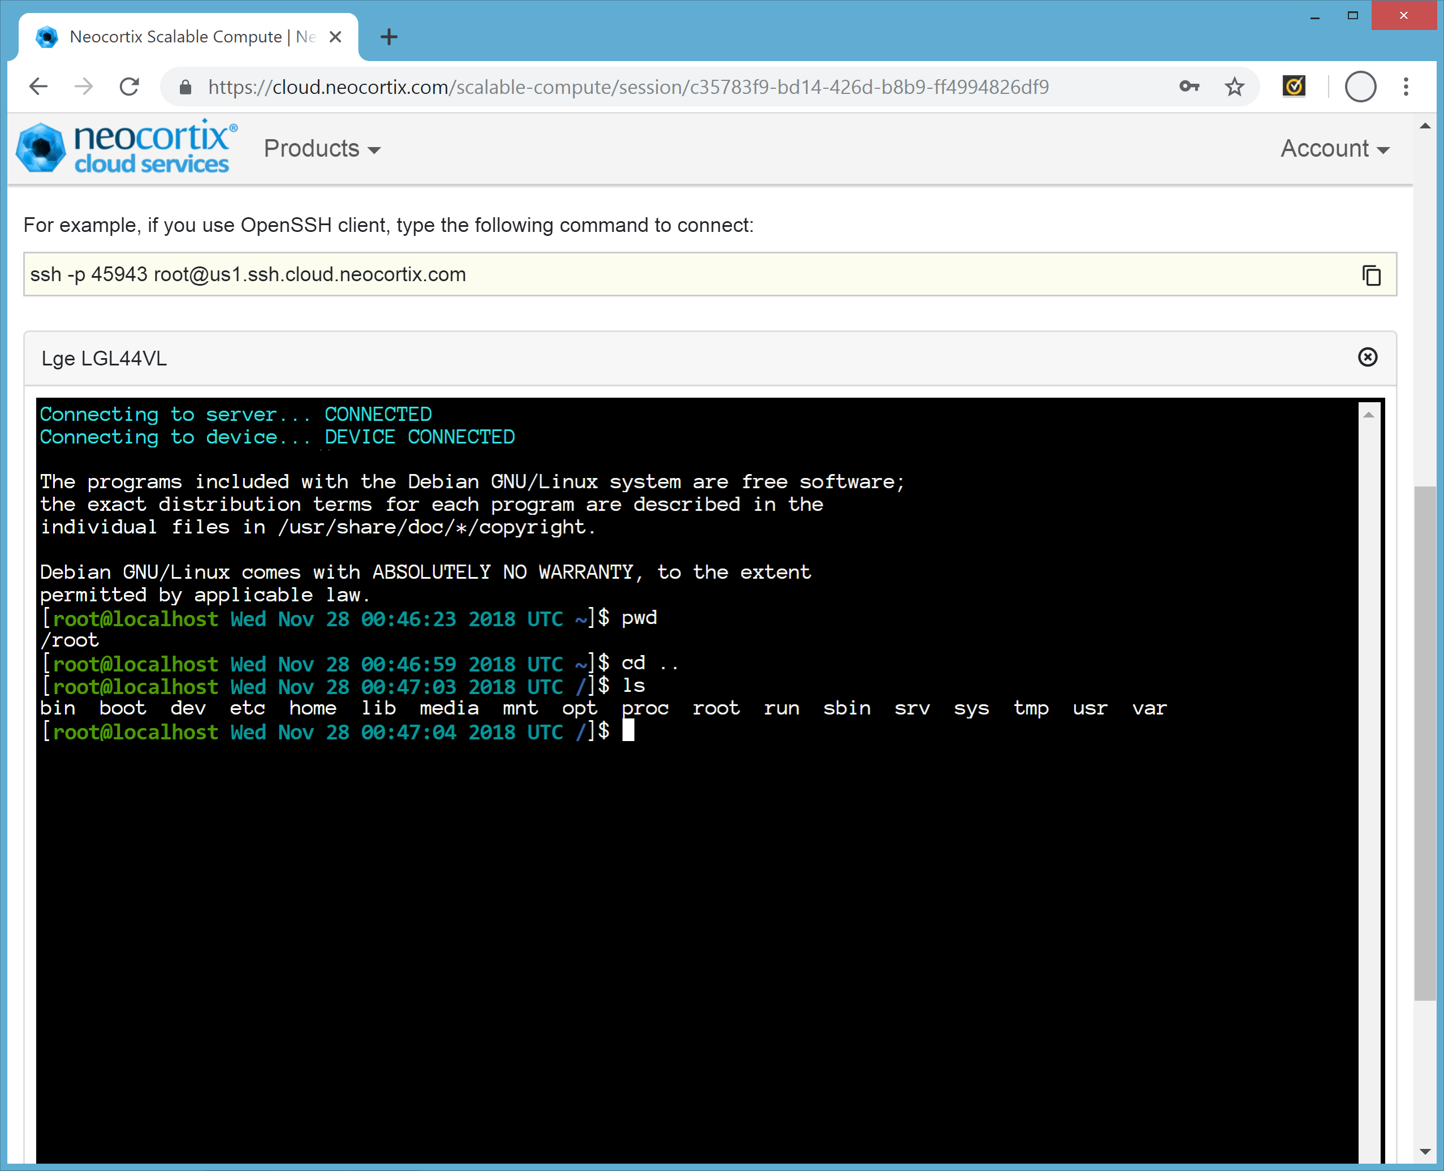
Task: Open Chrome three-dot menu
Action: click(1406, 87)
